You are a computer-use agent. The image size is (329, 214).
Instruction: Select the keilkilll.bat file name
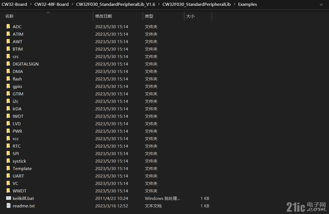click(23, 198)
